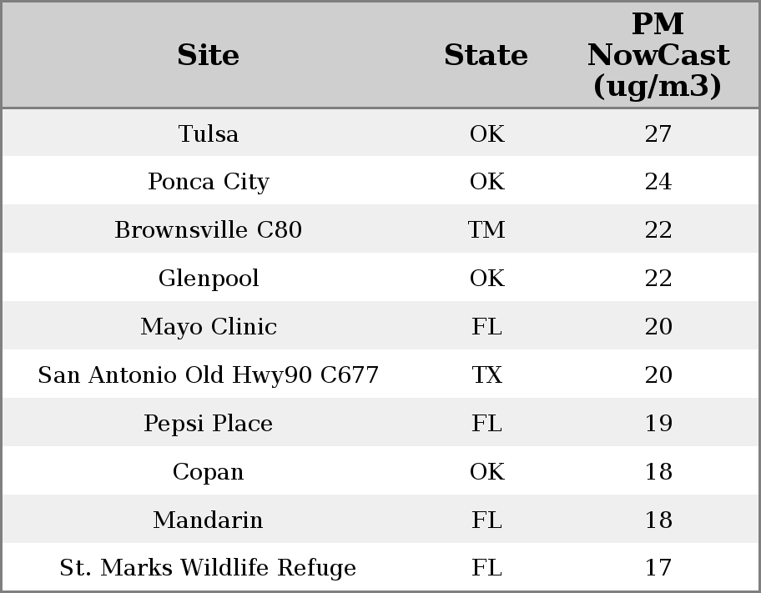761x593 pixels.
Task: Click the Mandarin site name
Action: (x=209, y=520)
